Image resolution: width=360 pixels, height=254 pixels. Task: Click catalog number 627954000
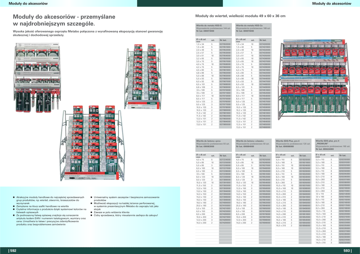tap(225, 56)
